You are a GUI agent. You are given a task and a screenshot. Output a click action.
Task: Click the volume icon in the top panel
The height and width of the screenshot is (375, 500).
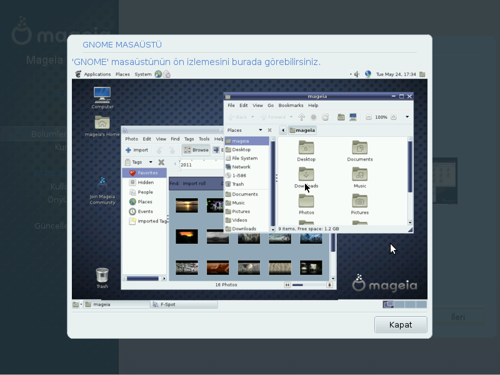(x=356, y=74)
